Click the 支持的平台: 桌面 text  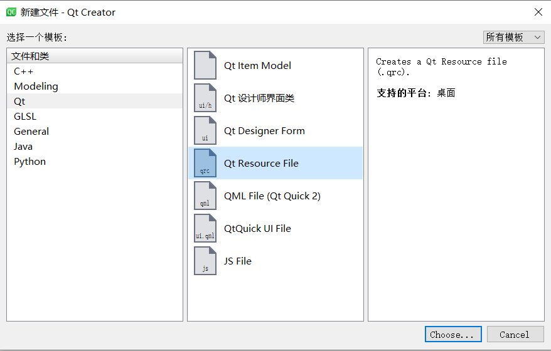[x=415, y=93]
